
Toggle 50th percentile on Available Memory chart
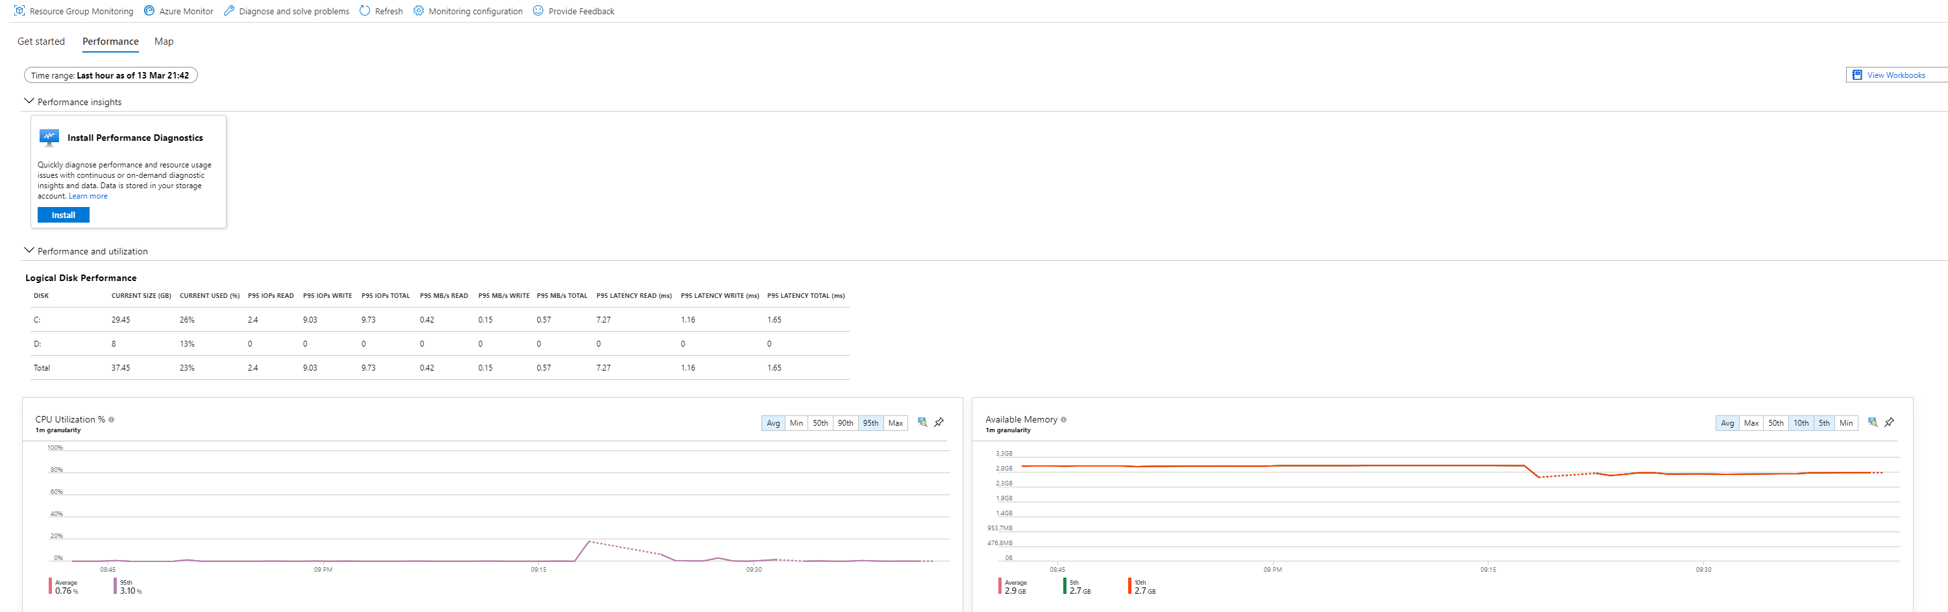click(1775, 424)
